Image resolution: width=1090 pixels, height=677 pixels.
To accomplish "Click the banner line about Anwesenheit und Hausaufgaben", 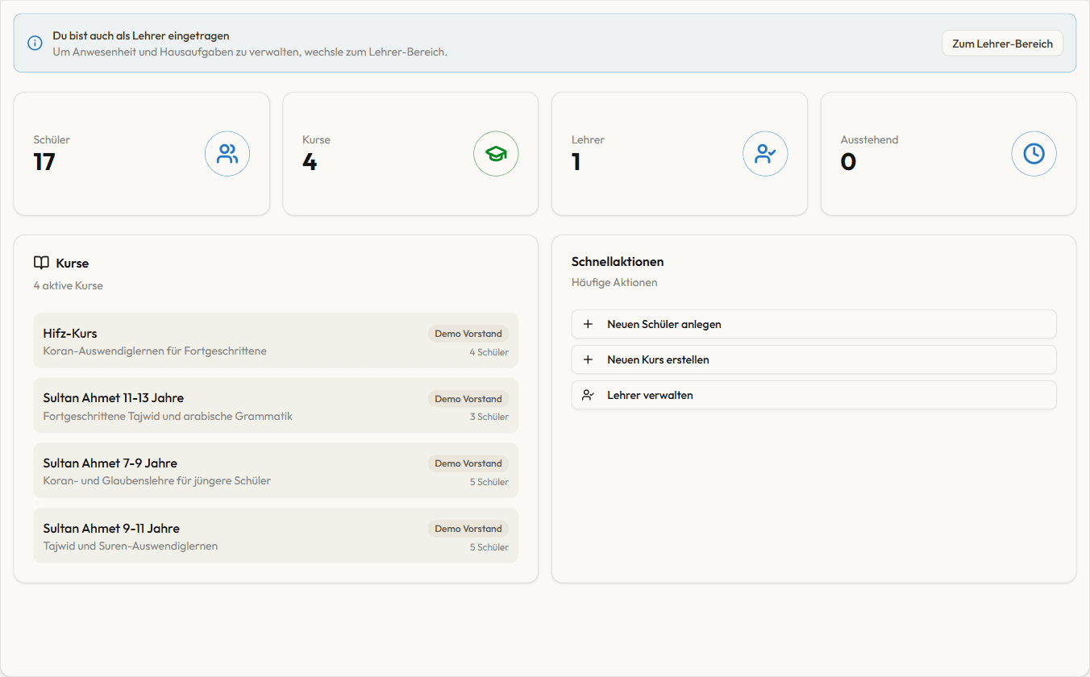I will click(x=250, y=52).
